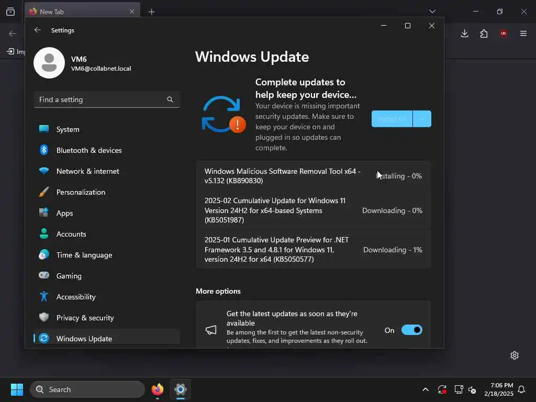Open Personalization settings
Screen dimensions: 536x402
[107, 192]
